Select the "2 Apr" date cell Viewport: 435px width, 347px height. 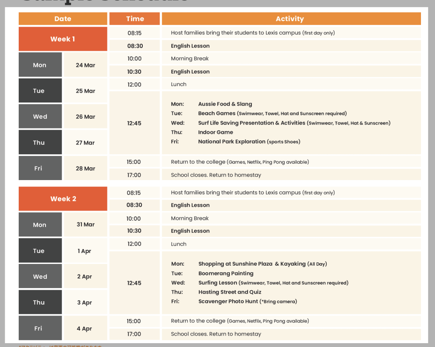85,276
